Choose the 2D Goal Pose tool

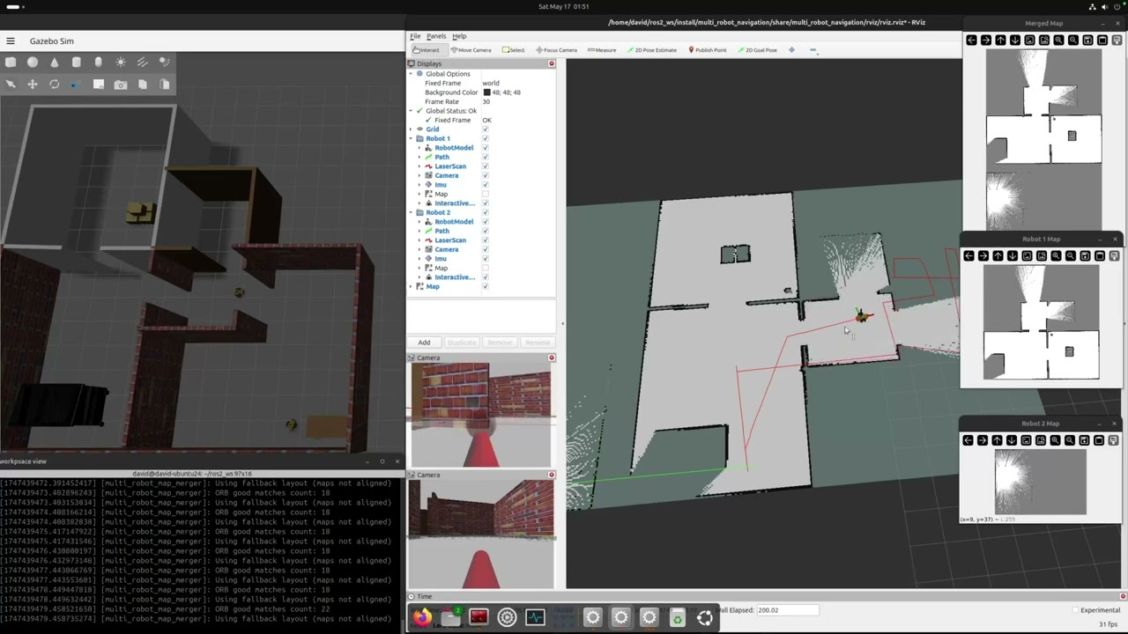(x=758, y=50)
